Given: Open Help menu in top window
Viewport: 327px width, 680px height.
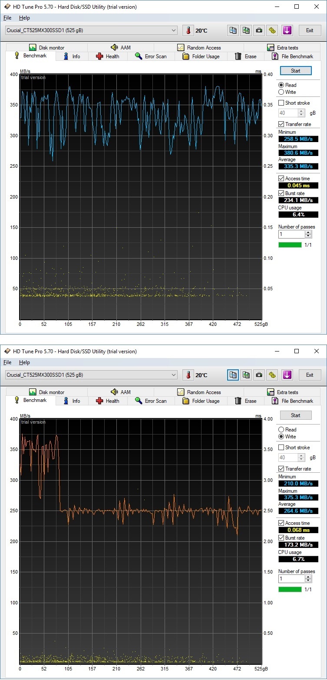Looking at the screenshot, I should click(x=25, y=18).
